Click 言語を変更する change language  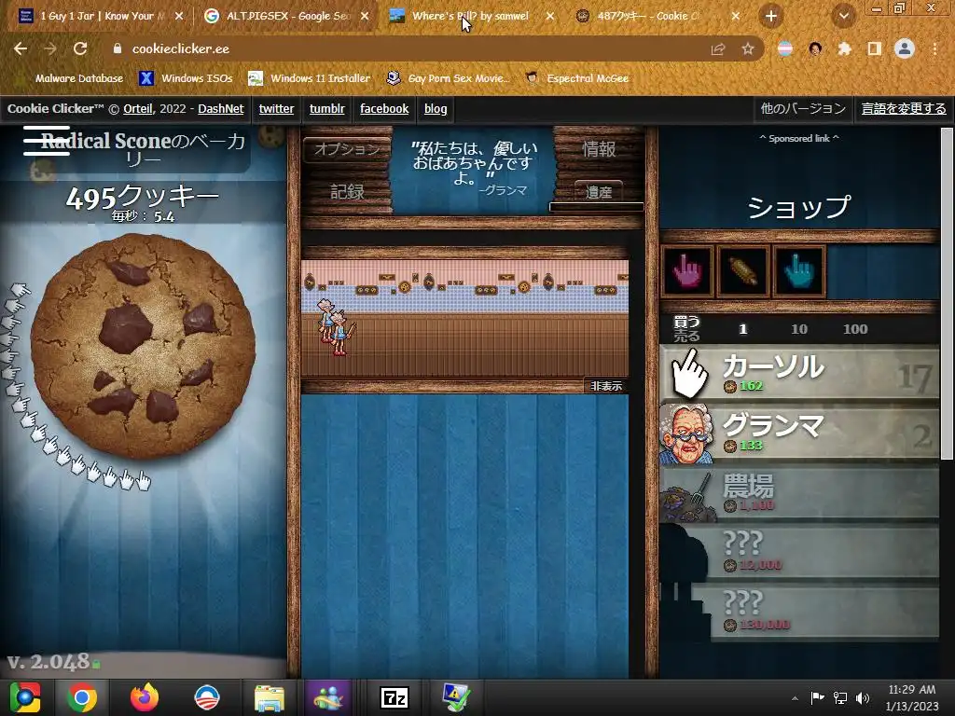(903, 108)
